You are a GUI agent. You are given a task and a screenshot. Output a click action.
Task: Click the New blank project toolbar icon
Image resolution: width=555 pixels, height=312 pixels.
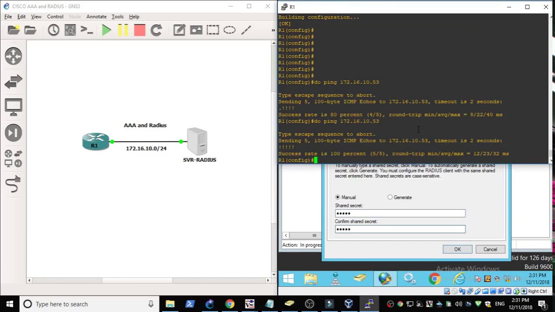click(13, 30)
